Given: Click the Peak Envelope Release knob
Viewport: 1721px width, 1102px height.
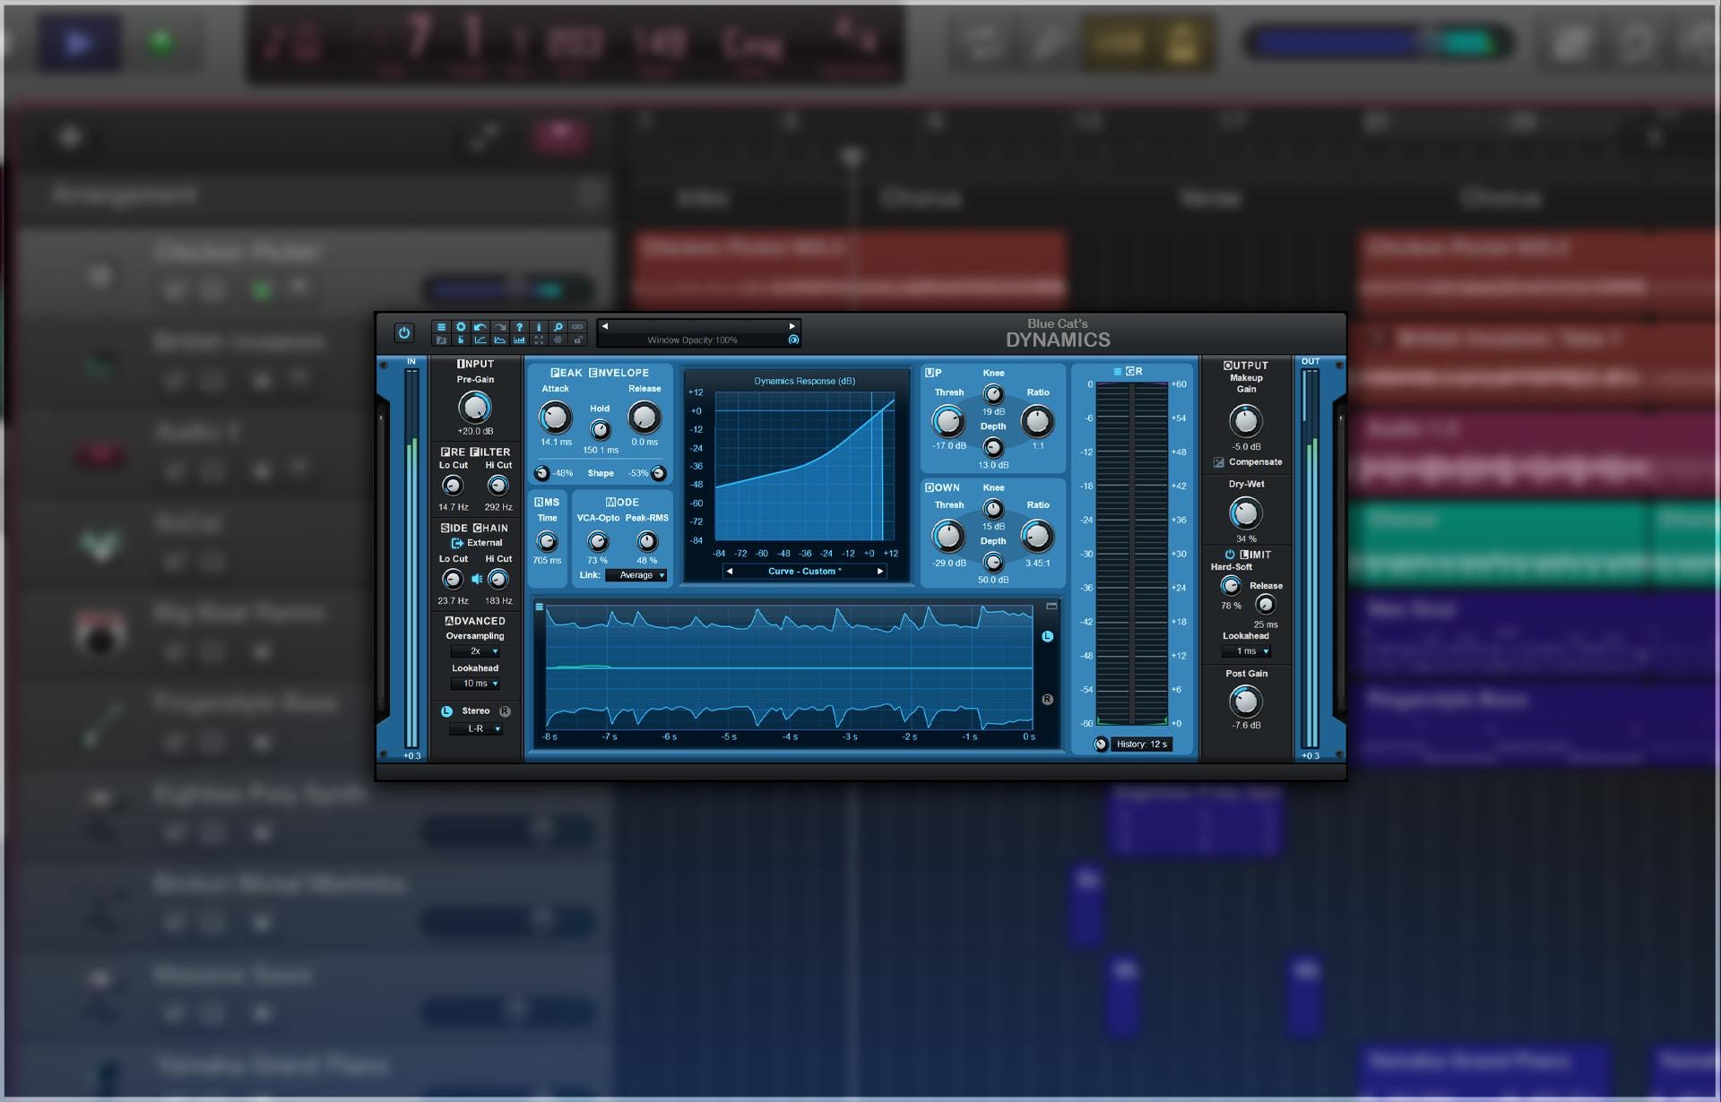Looking at the screenshot, I should point(644,417).
